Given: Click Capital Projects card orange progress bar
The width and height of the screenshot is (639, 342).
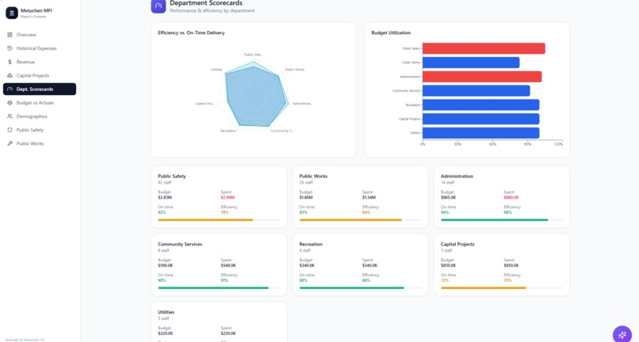Looking at the screenshot, I should [x=502, y=288].
